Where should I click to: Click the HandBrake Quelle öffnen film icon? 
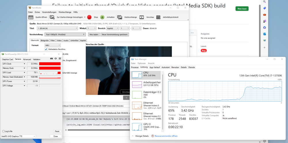tap(31, 17)
